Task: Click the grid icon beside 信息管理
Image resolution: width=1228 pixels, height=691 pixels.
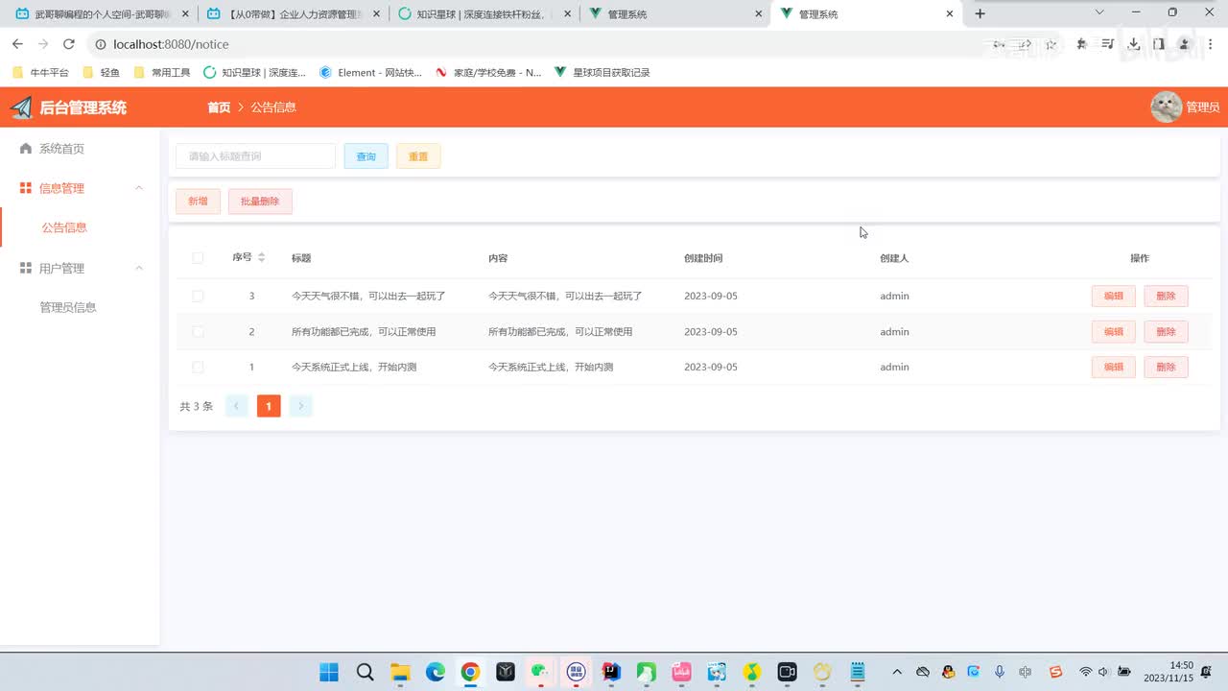Action: (x=26, y=188)
